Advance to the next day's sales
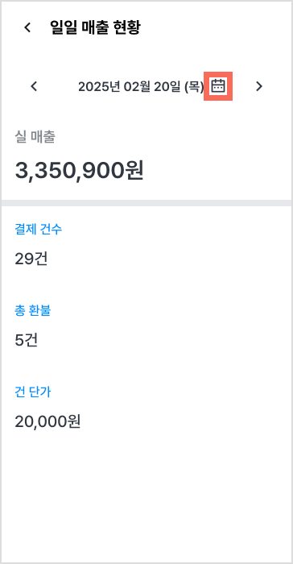This screenshot has height=564, width=293. point(259,86)
